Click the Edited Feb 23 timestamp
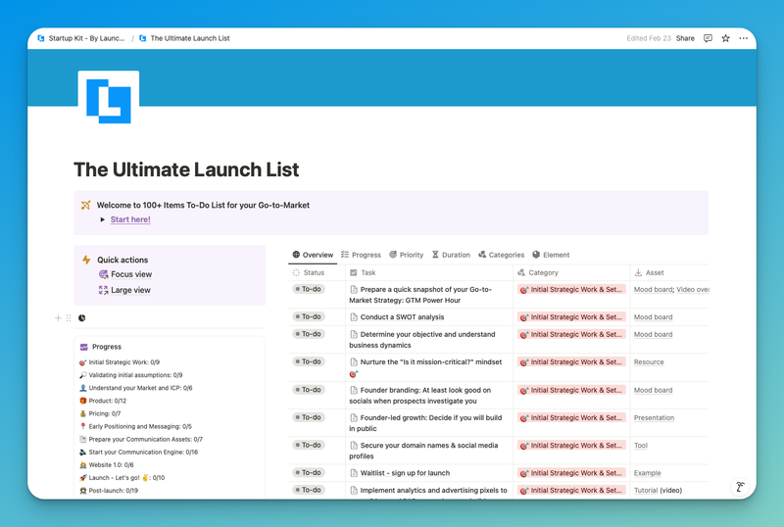 click(x=649, y=38)
